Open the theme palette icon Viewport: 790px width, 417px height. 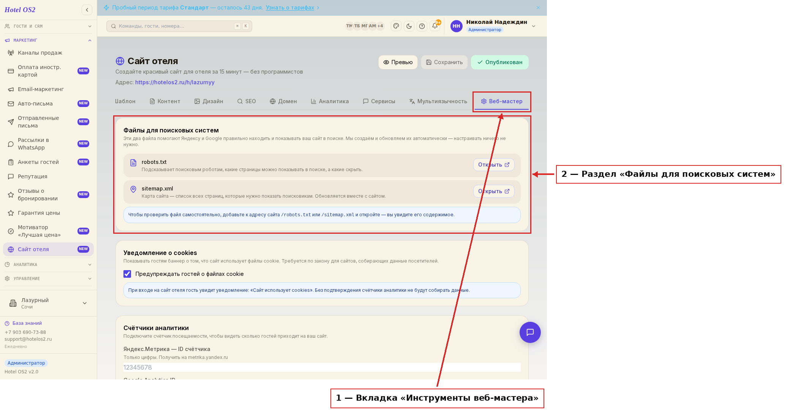(396, 26)
